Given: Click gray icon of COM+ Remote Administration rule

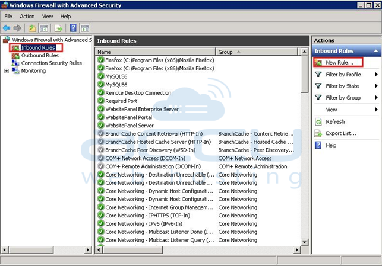Looking at the screenshot, I should (x=100, y=166).
